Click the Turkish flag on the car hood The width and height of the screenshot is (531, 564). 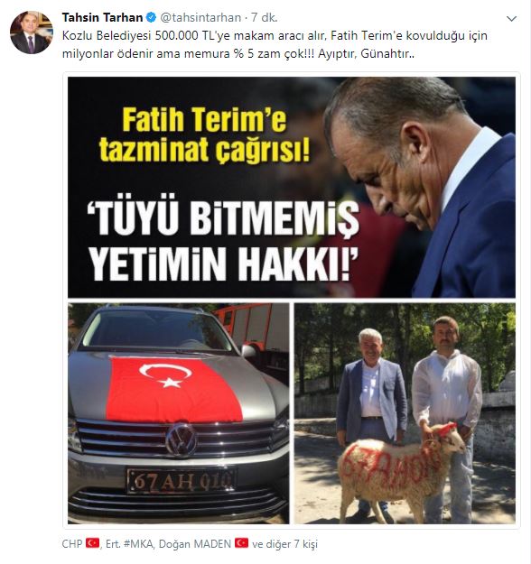pos(173,389)
